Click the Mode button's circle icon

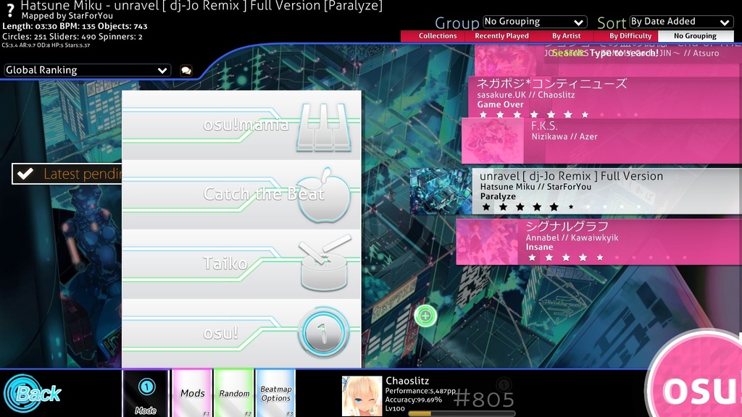click(x=146, y=387)
